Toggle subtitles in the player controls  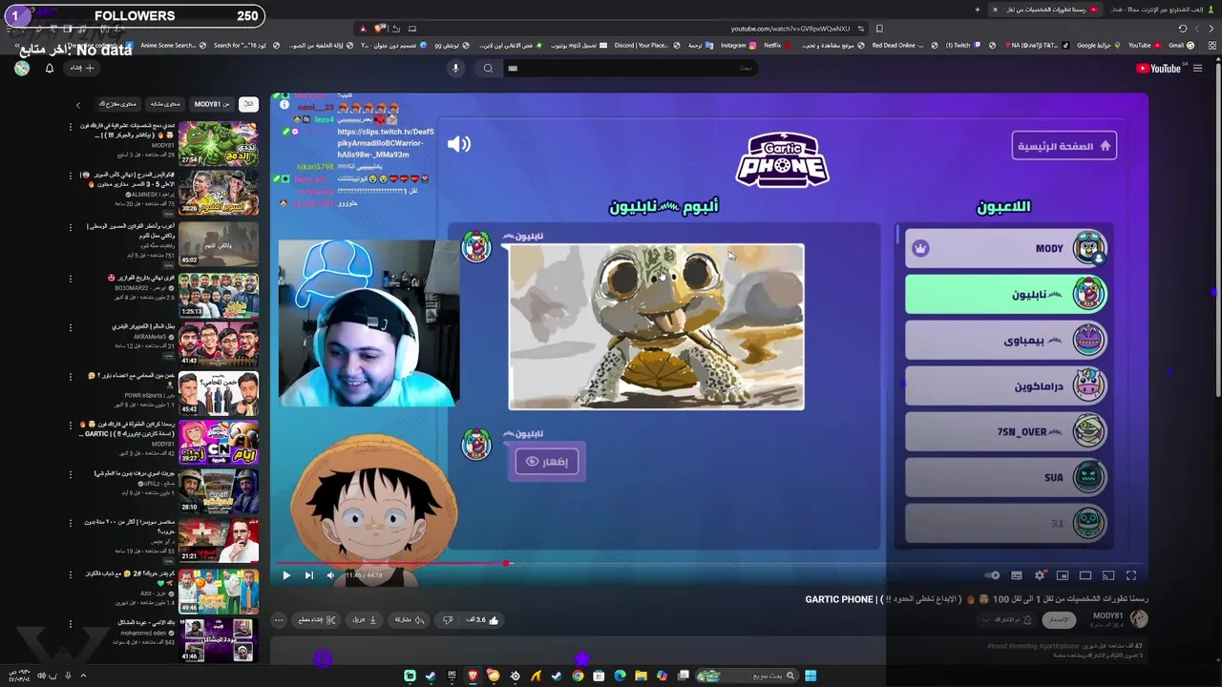pos(1017,575)
